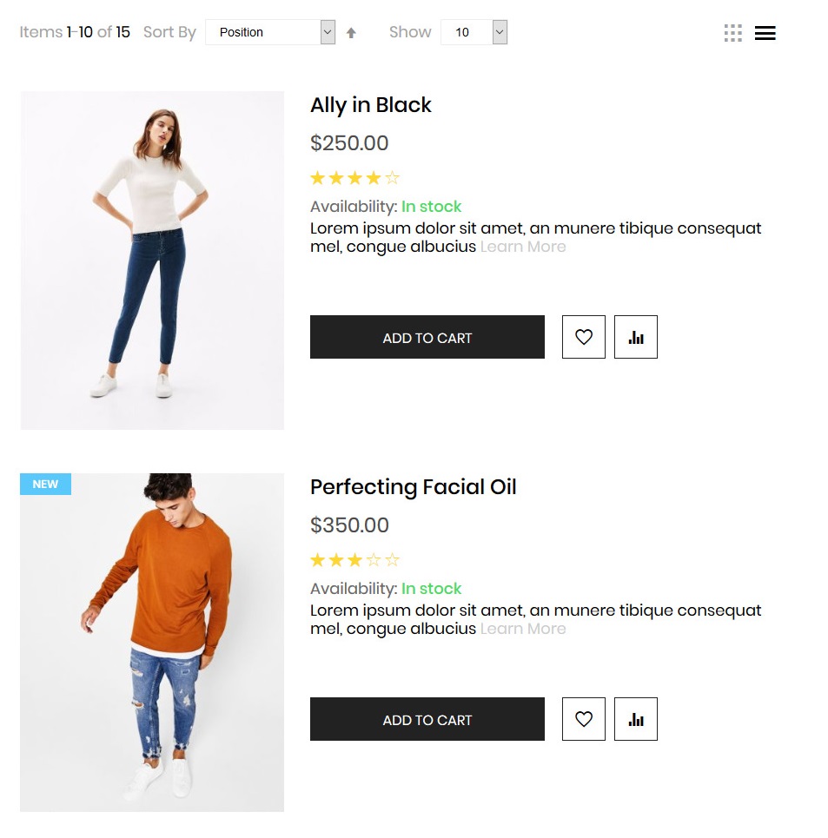The height and width of the screenshot is (838, 828).
Task: Click the star rating of Perfecting Facial Oil
Action: (x=354, y=560)
